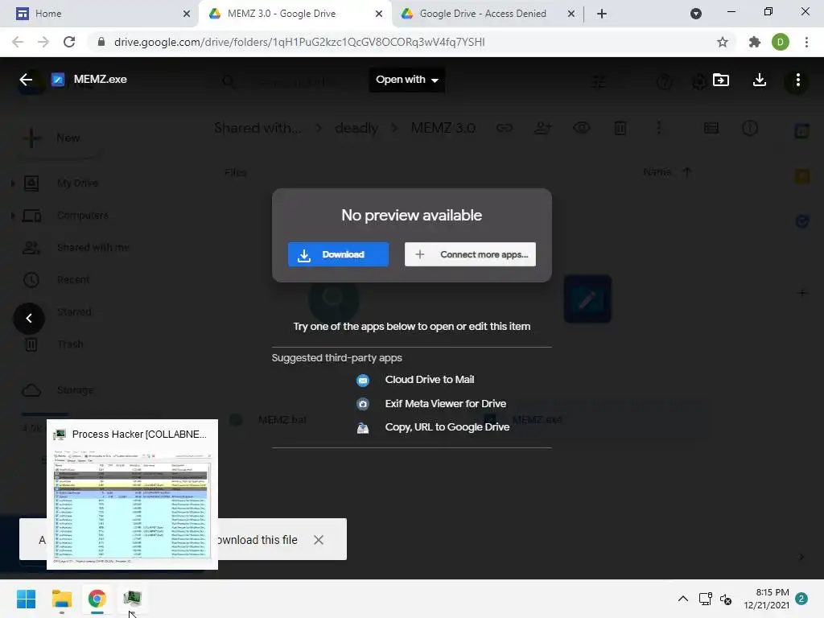The image size is (824, 618).
Task: Open the Chrome profile avatar D
Action: (x=781, y=42)
